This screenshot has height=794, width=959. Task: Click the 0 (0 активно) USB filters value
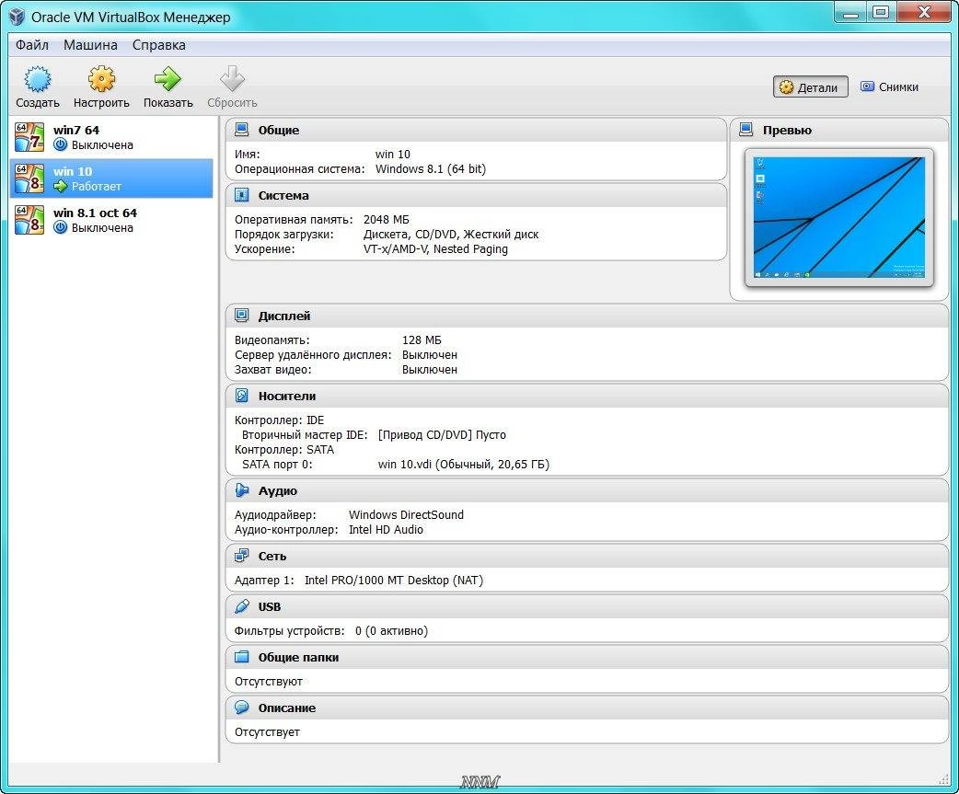coord(391,631)
